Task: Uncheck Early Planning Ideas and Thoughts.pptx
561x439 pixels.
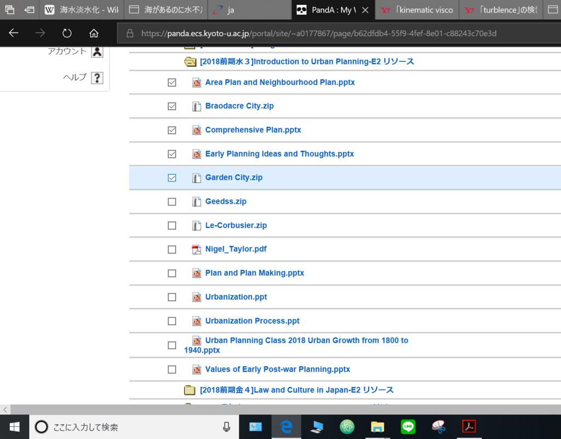Action: click(x=171, y=154)
